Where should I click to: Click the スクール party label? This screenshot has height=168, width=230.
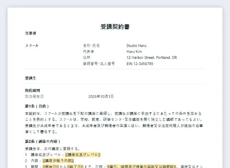pyautogui.click(x=32, y=45)
